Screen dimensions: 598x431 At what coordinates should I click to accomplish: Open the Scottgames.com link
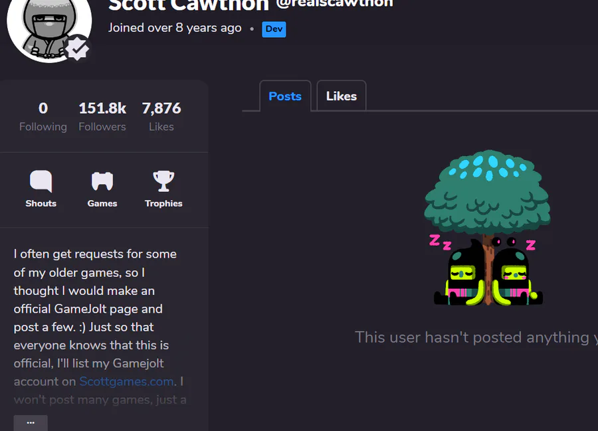coord(126,381)
